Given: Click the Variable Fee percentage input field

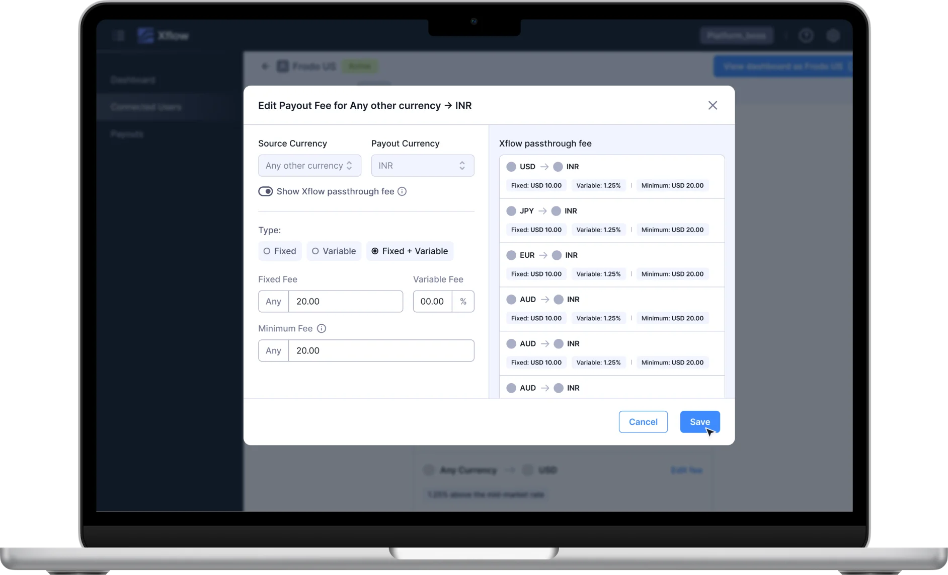Looking at the screenshot, I should pyautogui.click(x=432, y=301).
